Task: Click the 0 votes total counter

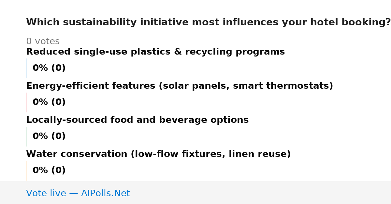Action: pos(43,42)
